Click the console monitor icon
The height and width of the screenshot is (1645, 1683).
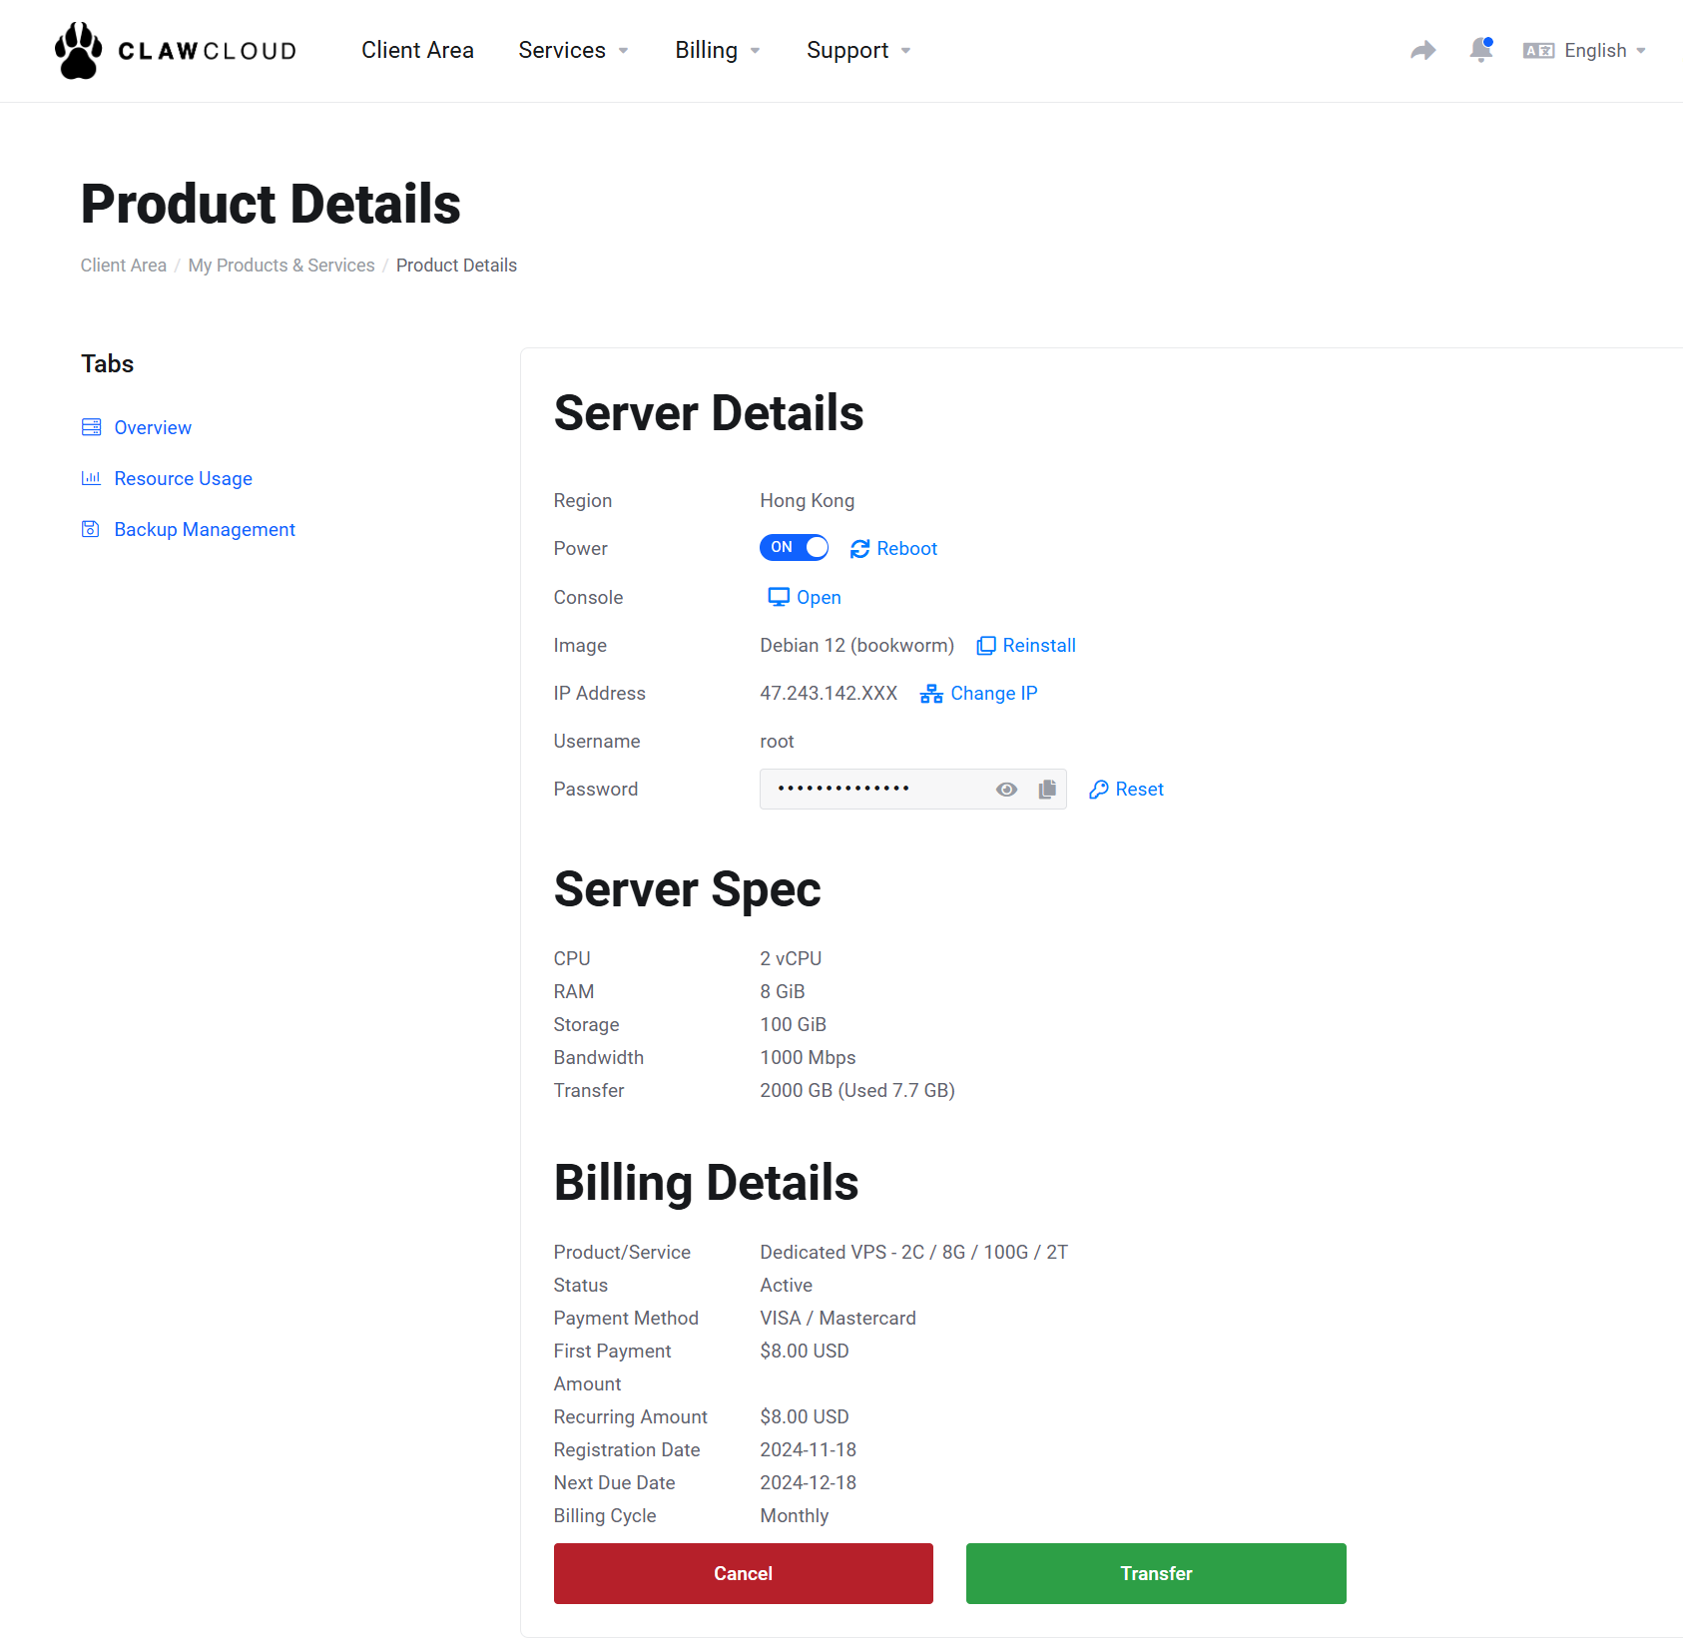click(778, 597)
